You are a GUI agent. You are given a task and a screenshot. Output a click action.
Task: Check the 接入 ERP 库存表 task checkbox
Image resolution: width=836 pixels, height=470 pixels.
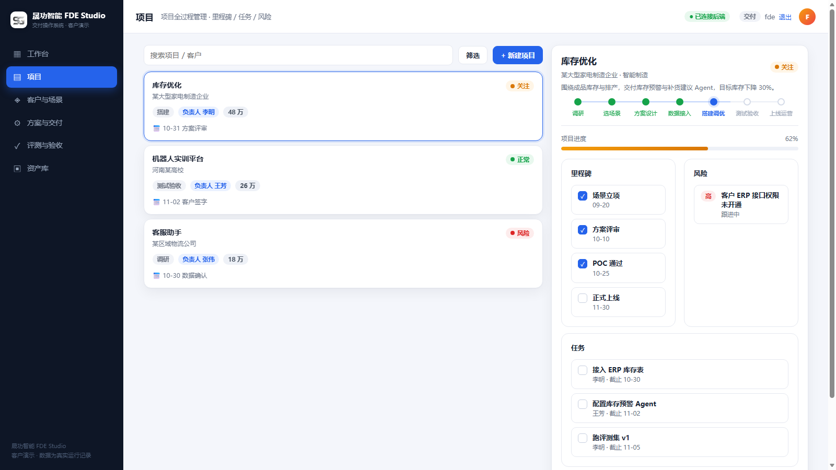coord(583,370)
